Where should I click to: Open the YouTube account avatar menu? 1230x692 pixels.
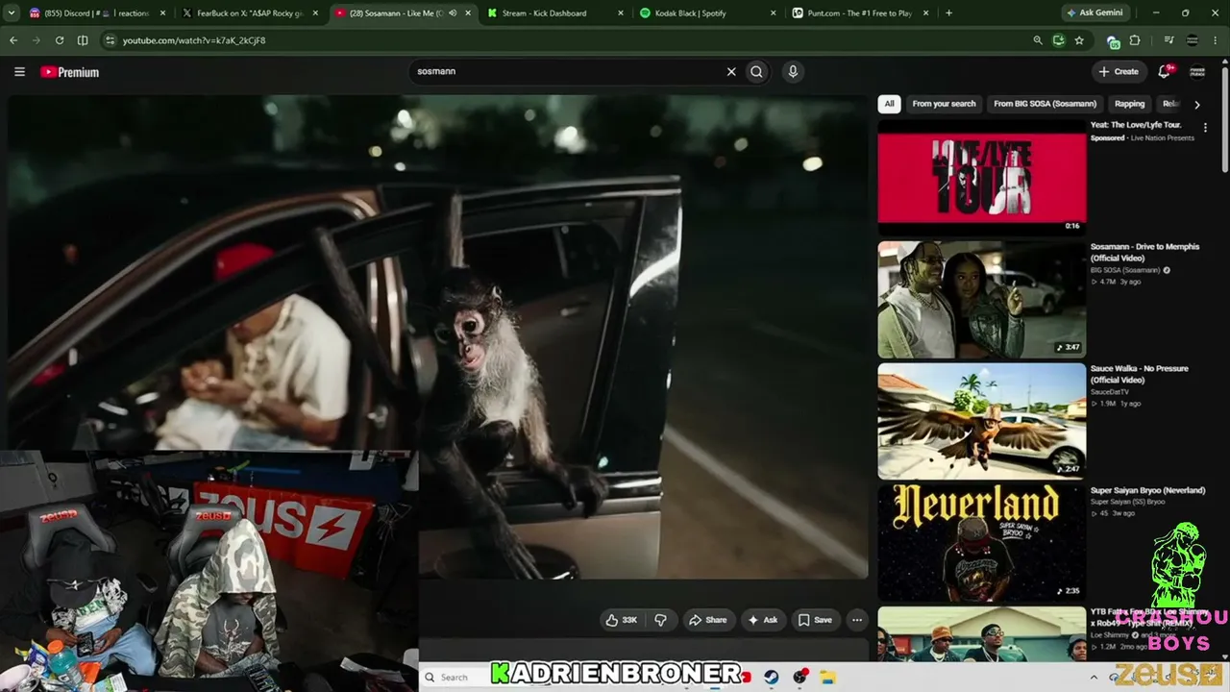[x=1197, y=71]
